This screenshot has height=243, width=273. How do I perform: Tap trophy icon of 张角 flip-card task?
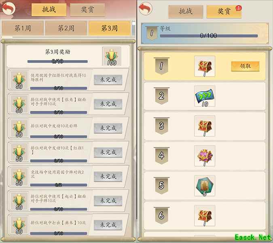(x=19, y=104)
